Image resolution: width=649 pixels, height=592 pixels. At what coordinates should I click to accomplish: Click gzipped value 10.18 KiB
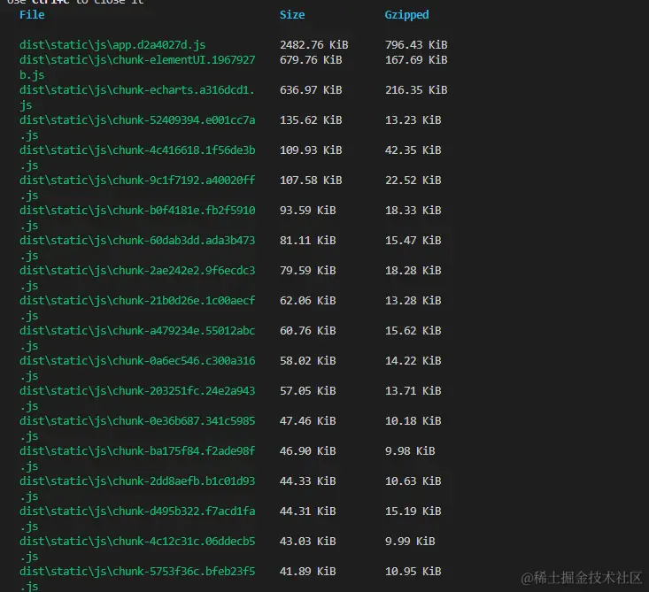tap(413, 421)
